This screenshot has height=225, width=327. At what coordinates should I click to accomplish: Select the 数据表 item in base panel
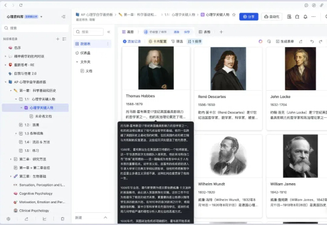(x=93, y=44)
